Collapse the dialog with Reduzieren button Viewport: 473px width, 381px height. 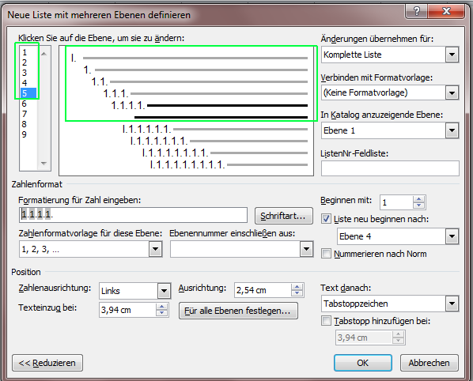pos(47,363)
